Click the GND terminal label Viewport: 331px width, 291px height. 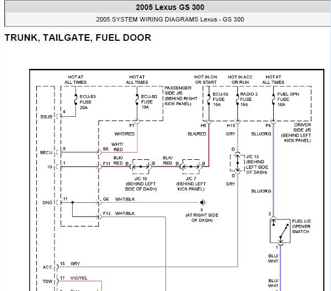pos(47,202)
